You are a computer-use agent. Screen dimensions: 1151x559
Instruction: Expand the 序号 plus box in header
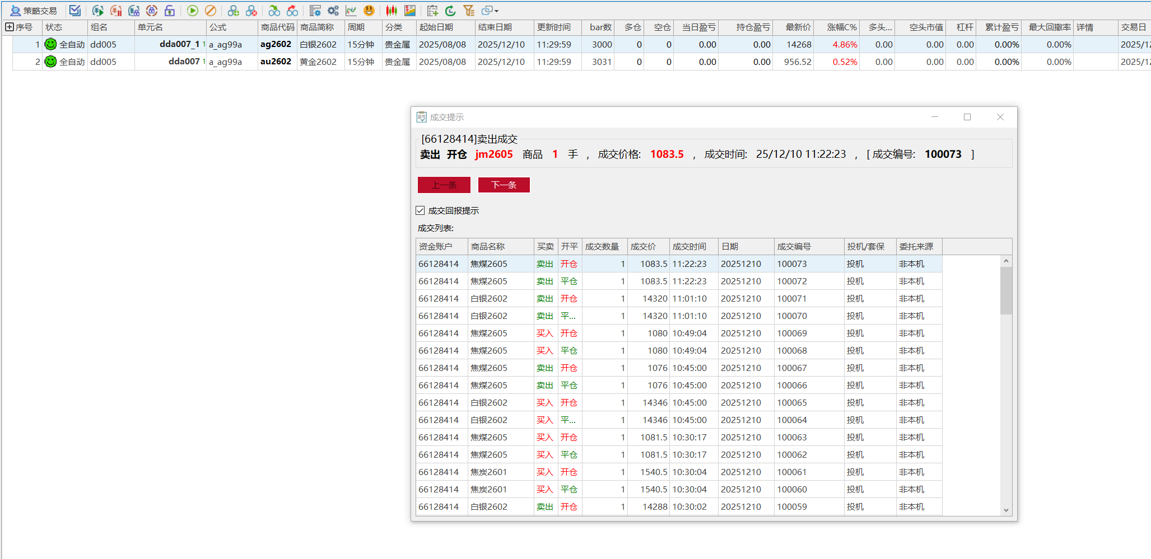[9, 27]
